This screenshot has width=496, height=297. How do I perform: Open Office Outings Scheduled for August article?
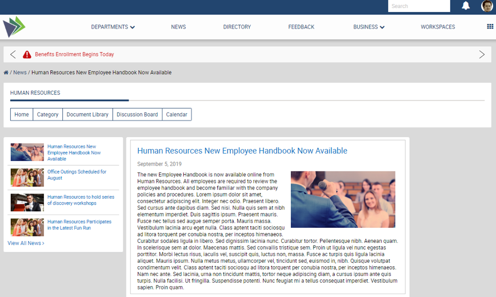pos(77,175)
